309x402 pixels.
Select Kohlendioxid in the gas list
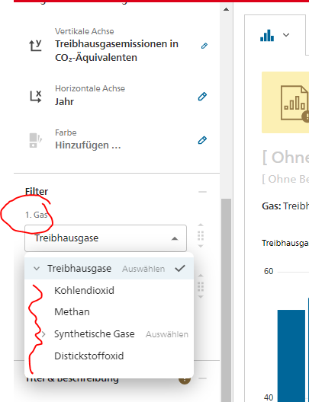pos(84,291)
